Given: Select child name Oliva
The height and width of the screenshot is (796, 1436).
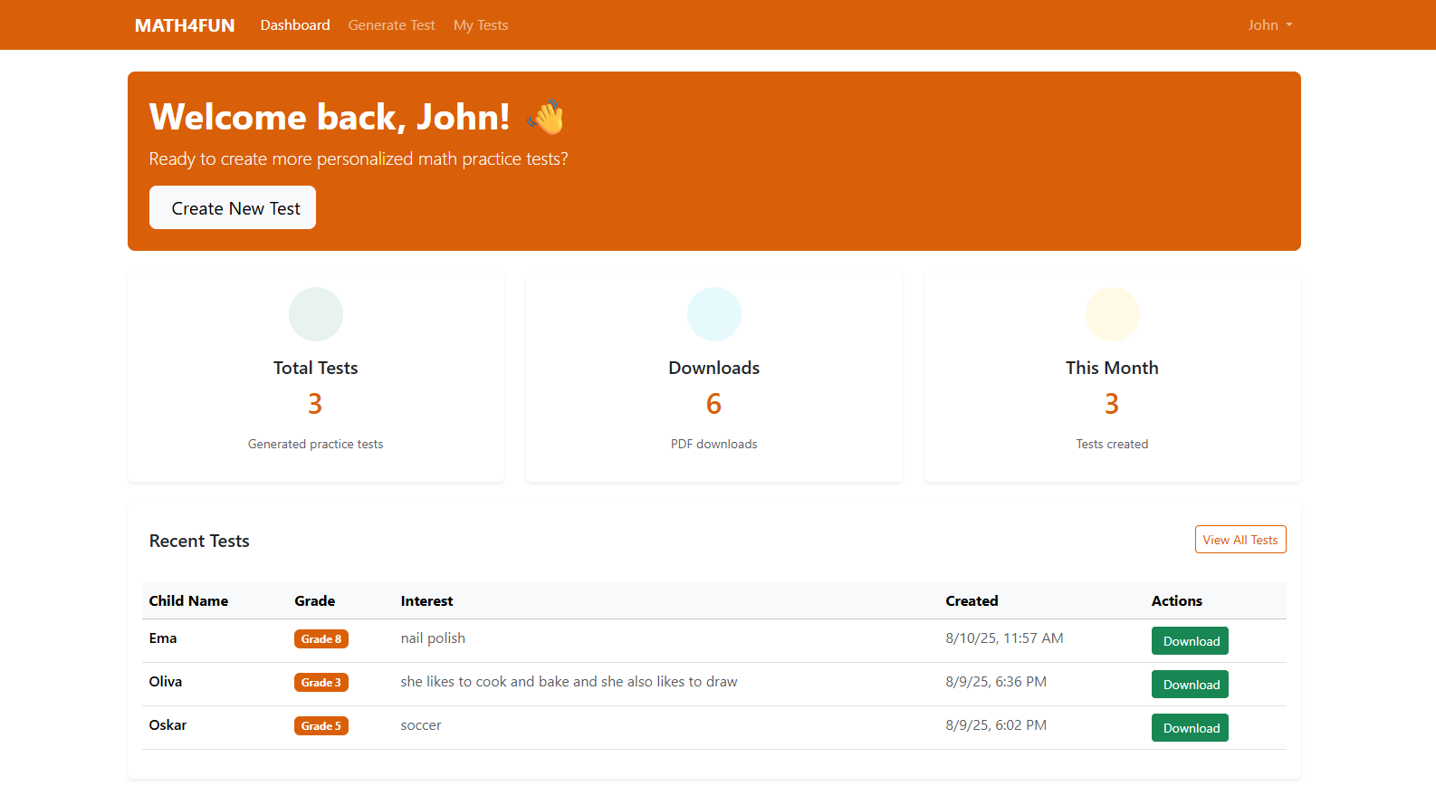Looking at the screenshot, I should pyautogui.click(x=166, y=682).
